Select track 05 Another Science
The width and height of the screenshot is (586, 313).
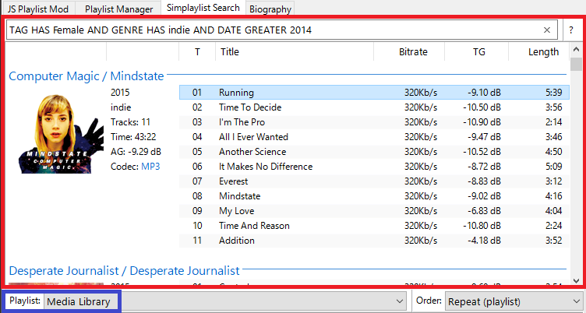tap(375, 151)
